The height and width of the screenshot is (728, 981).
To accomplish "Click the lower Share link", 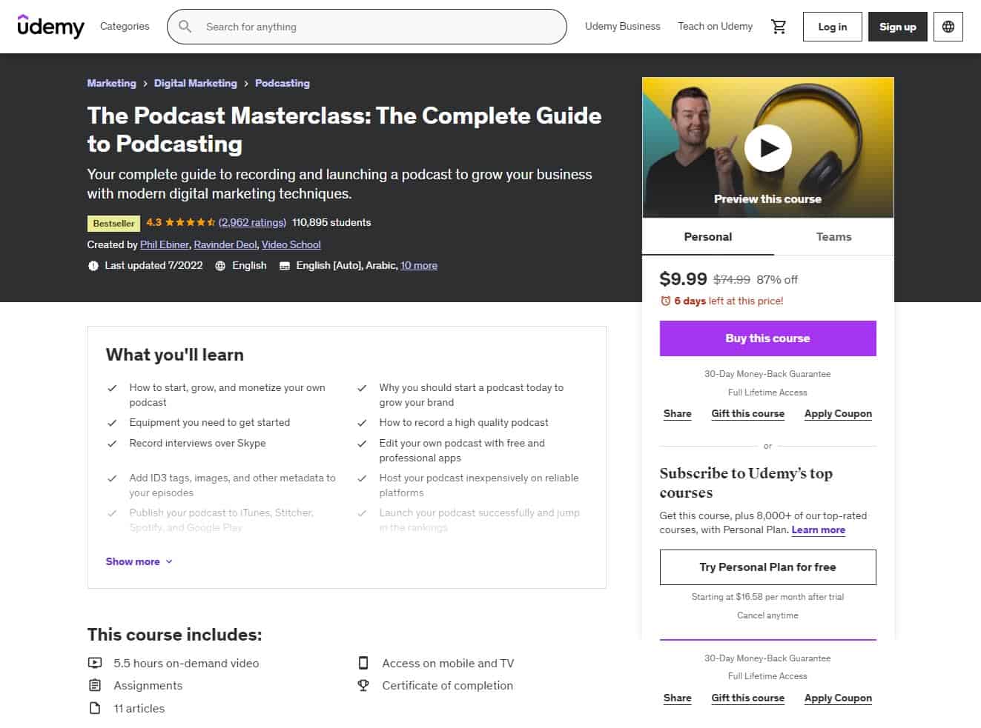I will (677, 698).
